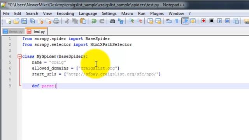Click the Synchronize Horizontal Scrolling icon
249x140 pixels.
pyautogui.click(x=158, y=21)
